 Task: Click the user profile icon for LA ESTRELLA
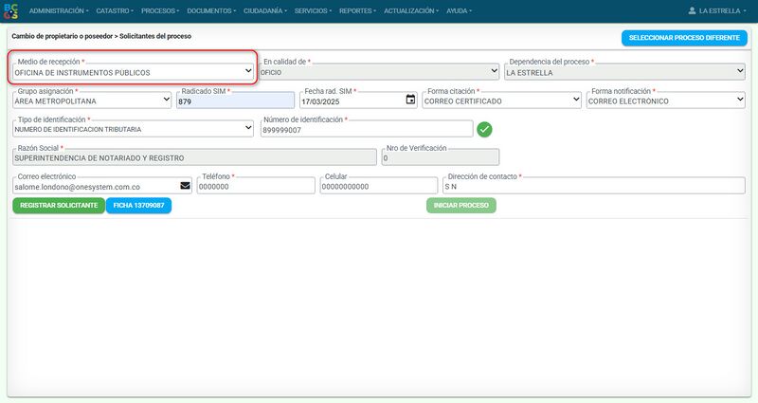pos(692,10)
